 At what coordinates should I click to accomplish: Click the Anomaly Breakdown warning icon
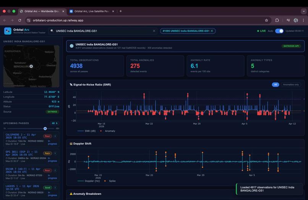pos(71,194)
